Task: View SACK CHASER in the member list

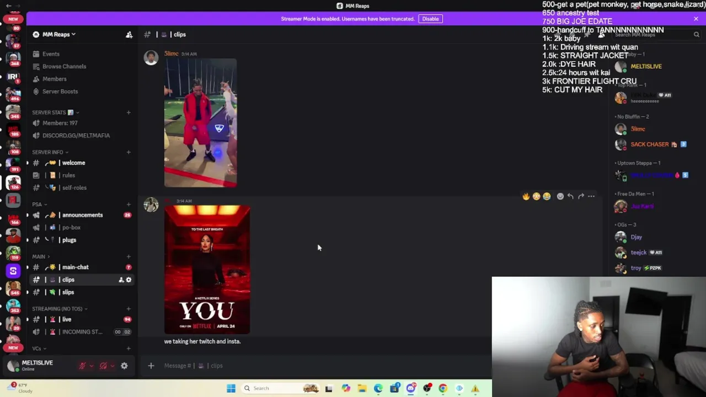Action: click(650, 144)
